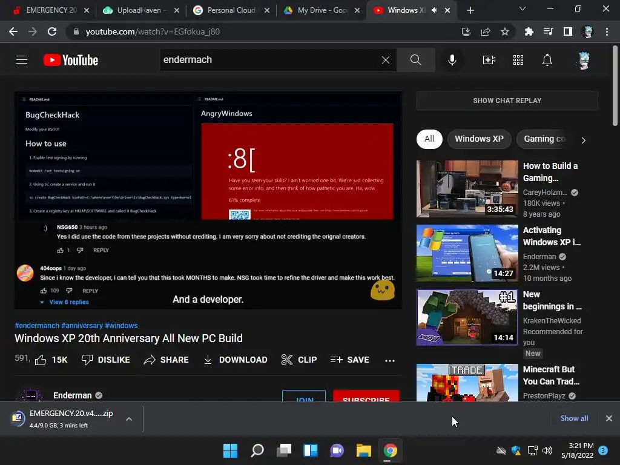Screen dimensions: 620x465
Task: Click the share page icon in address bar
Action: pos(486,31)
